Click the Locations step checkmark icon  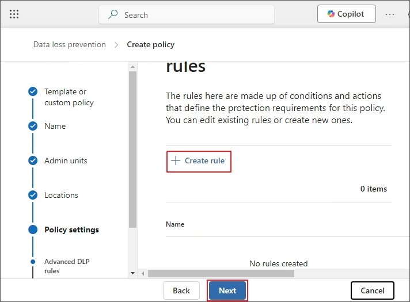pyautogui.click(x=33, y=195)
